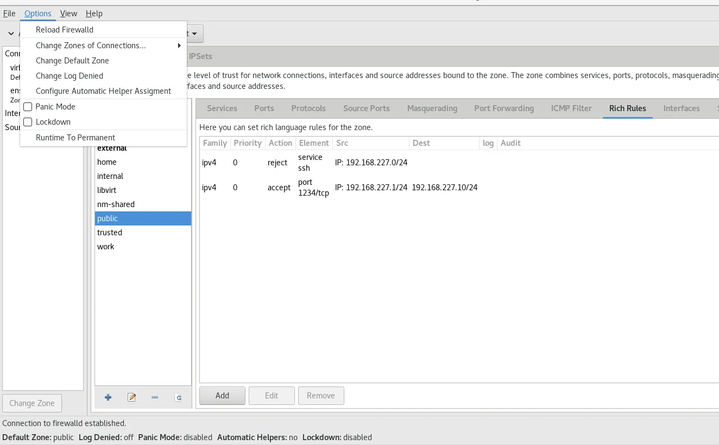
Task: Click source IP 192.168.227.1/24
Action: coord(371,188)
